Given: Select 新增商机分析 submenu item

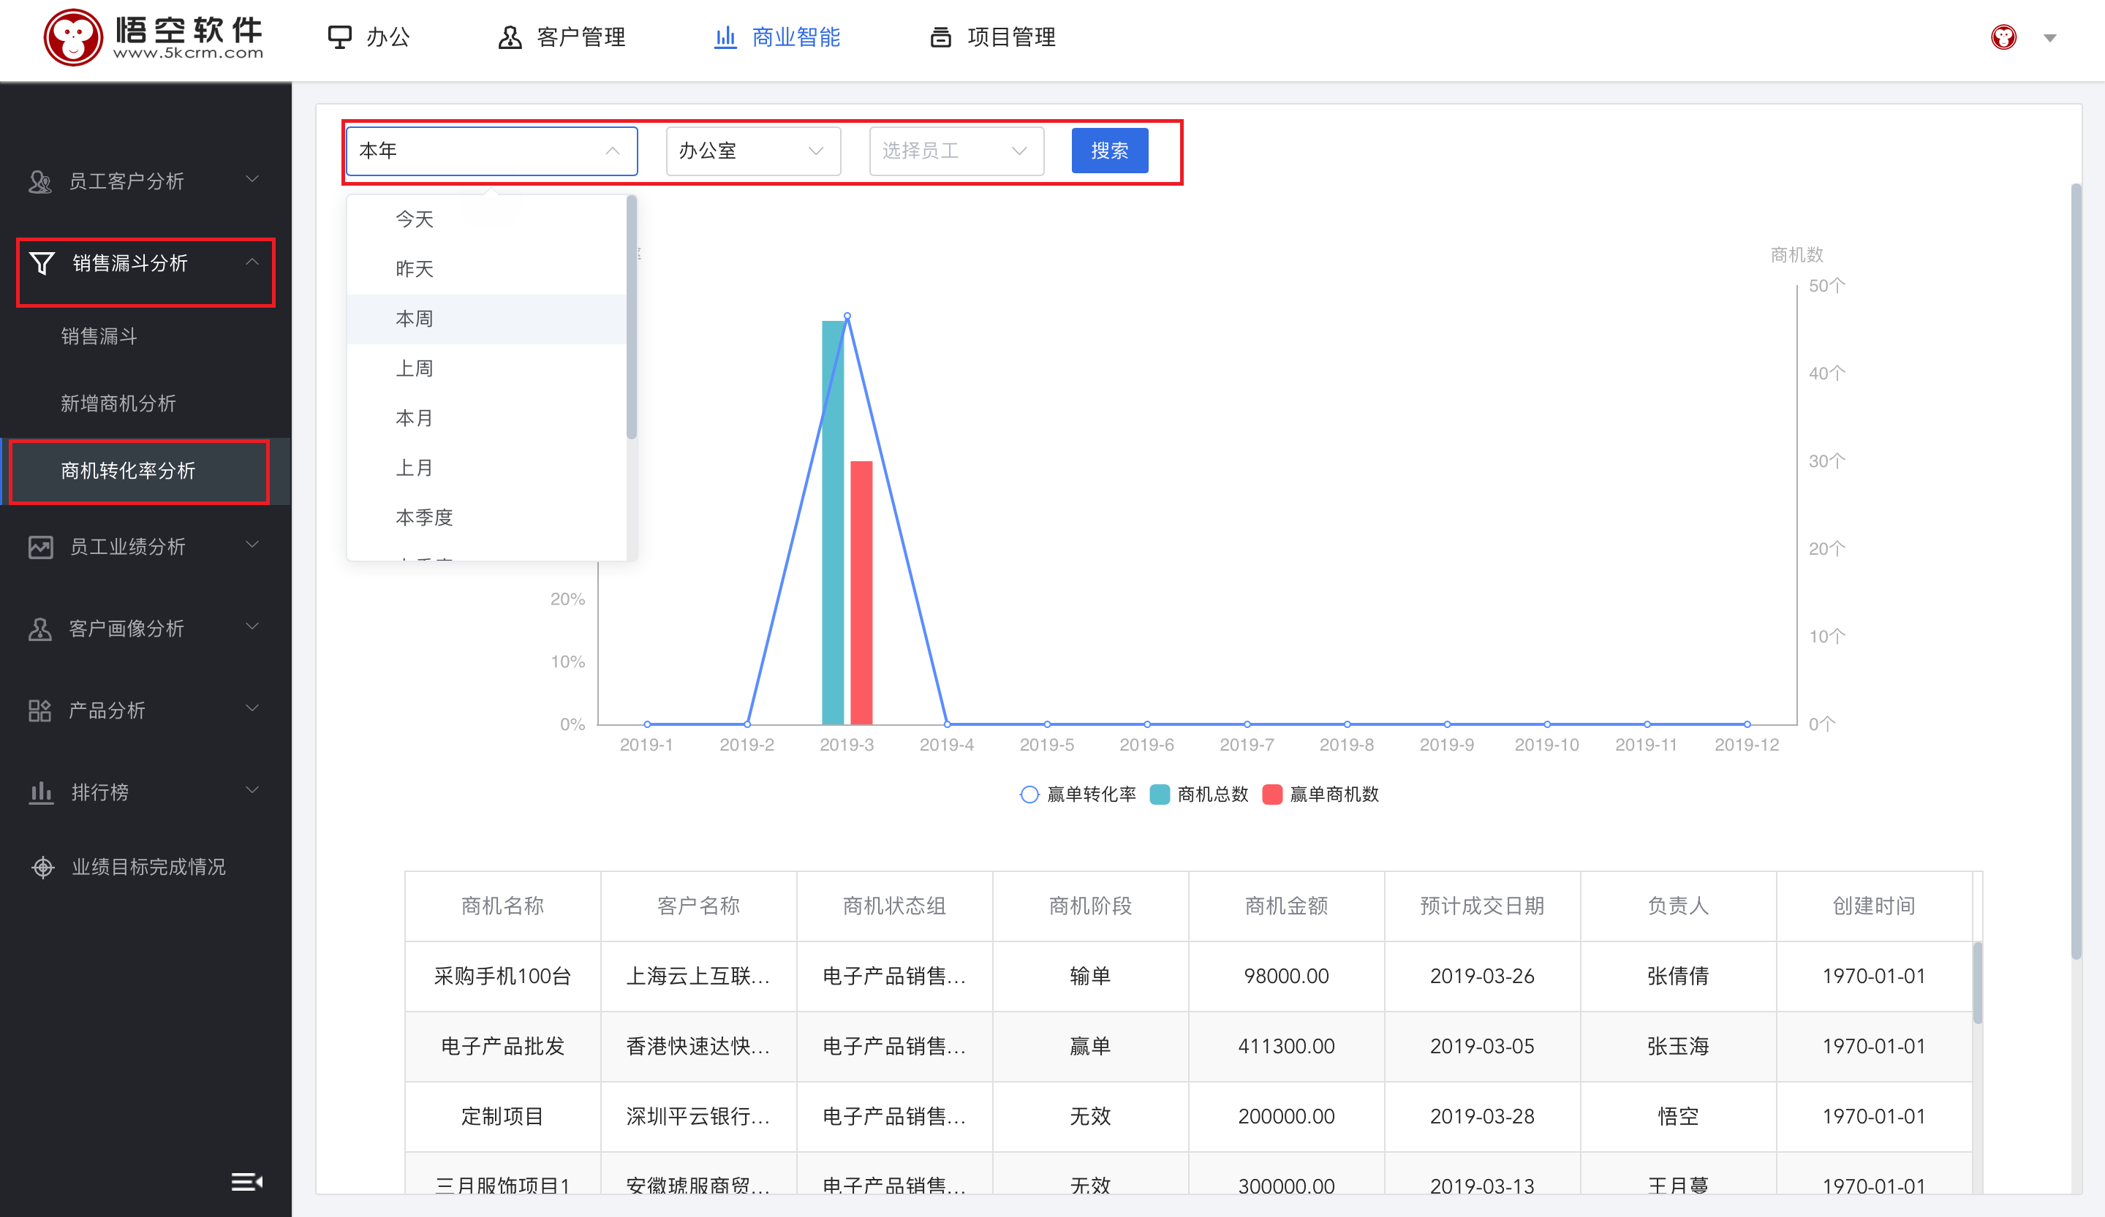Looking at the screenshot, I should click(x=146, y=403).
